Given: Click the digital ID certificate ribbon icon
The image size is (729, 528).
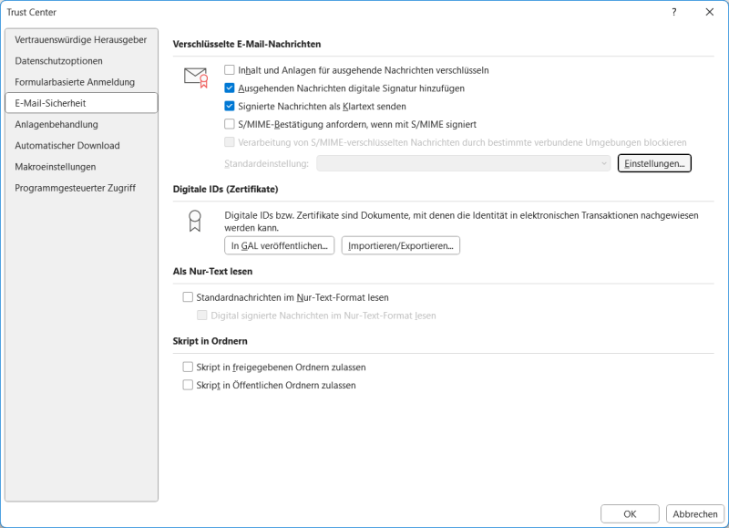Looking at the screenshot, I should click(194, 221).
